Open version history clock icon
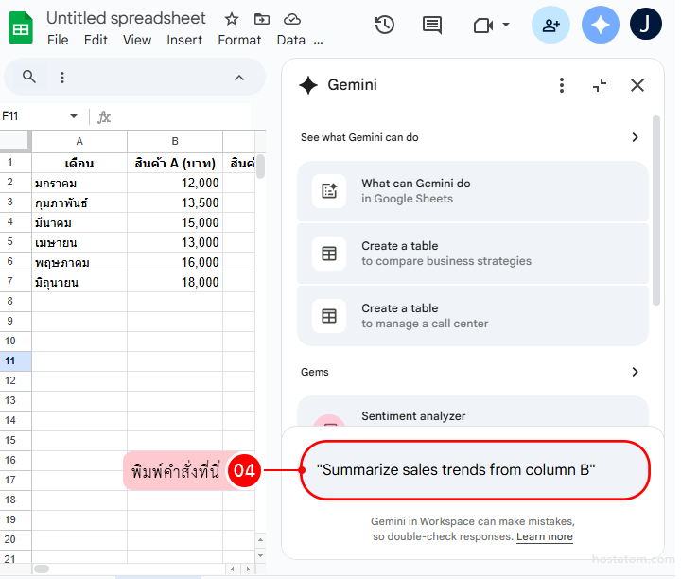The image size is (681, 579). [x=384, y=26]
